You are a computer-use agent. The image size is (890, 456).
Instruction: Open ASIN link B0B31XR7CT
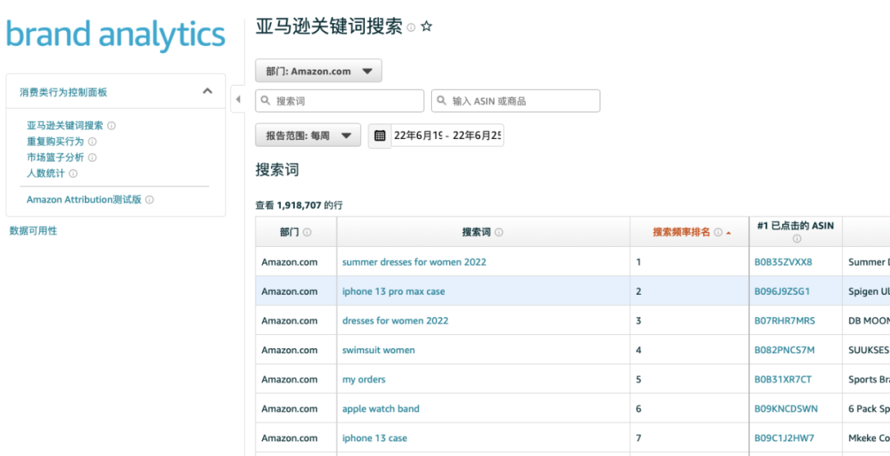(x=783, y=379)
